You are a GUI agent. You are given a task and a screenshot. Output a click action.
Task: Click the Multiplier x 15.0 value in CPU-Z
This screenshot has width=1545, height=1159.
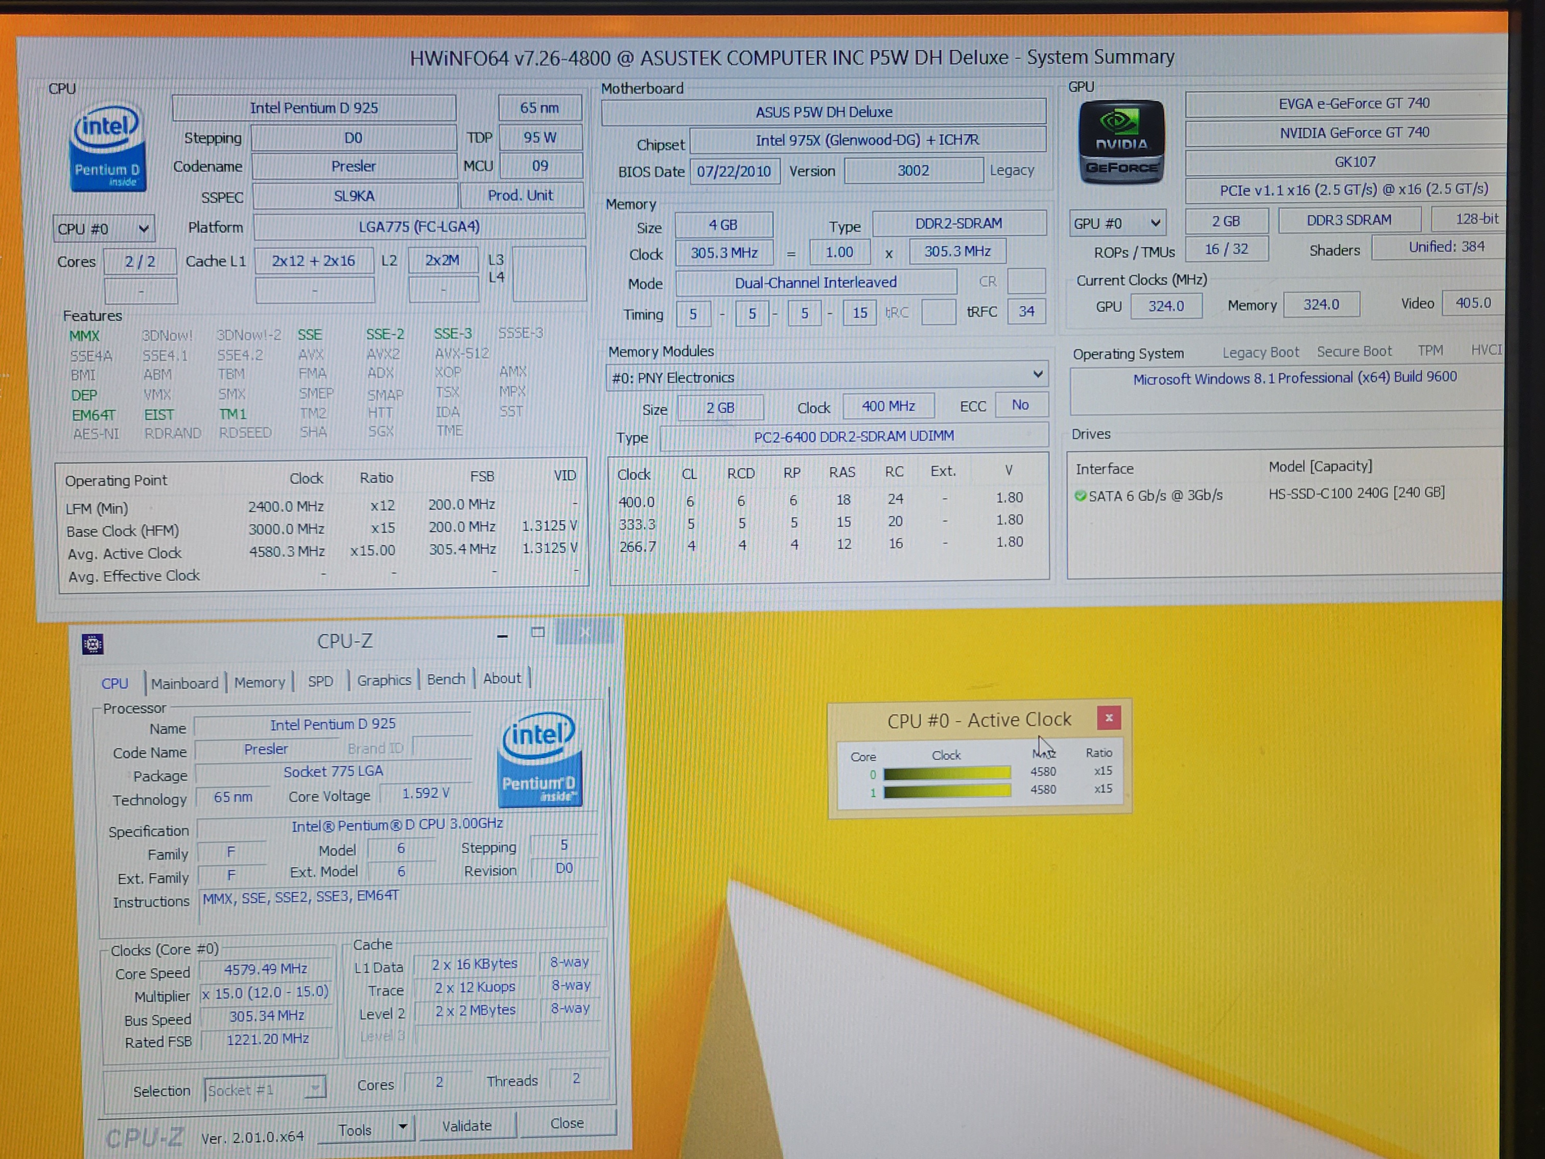tap(265, 993)
